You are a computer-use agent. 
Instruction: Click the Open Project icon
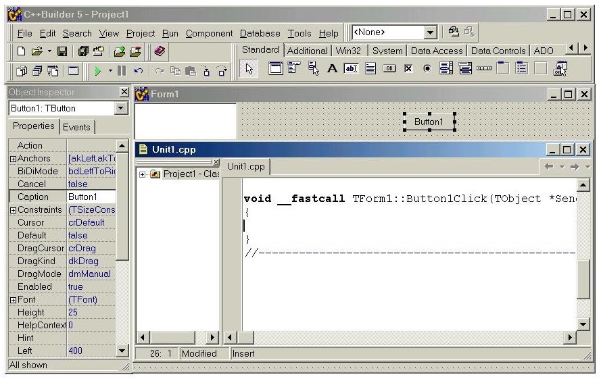99,51
